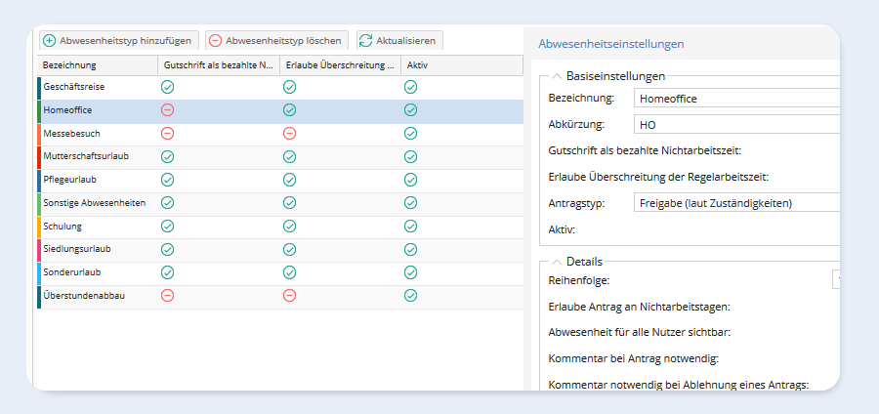
Task: Click green Gutschrift checkmark in Schulung row
Action: [x=167, y=227]
